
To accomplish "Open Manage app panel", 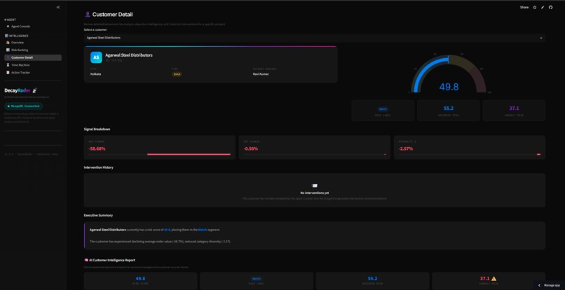I will (549, 285).
